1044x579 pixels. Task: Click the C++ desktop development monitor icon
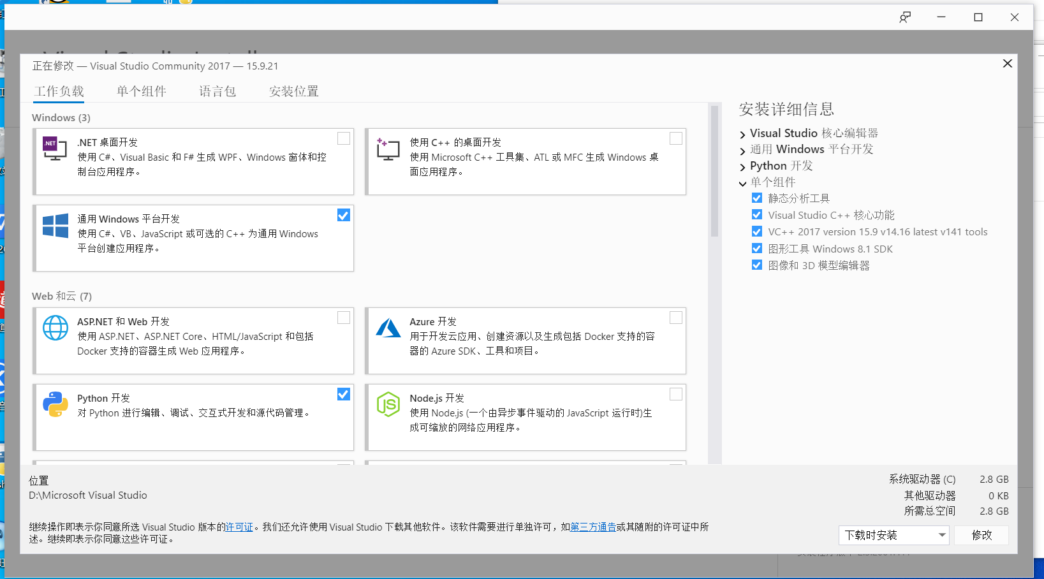pos(388,149)
